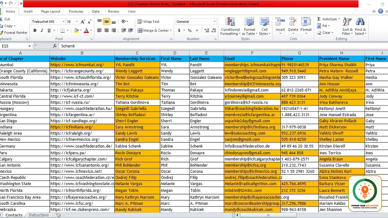Expand the Name Box dropdown arrow
The height and width of the screenshot is (218, 388).
pyautogui.click(x=29, y=46)
